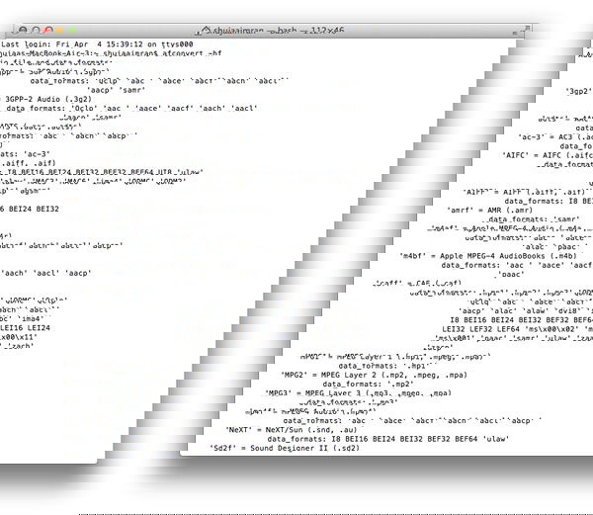The height and width of the screenshot is (515, 593).
Task: Click the '3gp2' text in the right window
Action: pos(578,91)
